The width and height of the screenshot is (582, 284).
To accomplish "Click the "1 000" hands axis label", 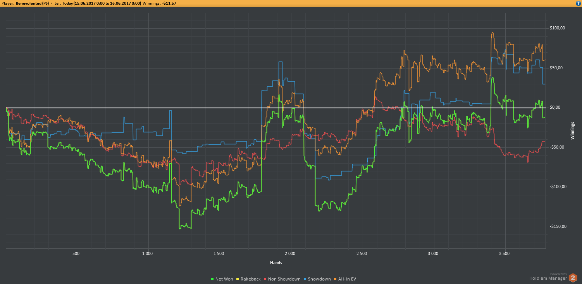I will (147, 254).
